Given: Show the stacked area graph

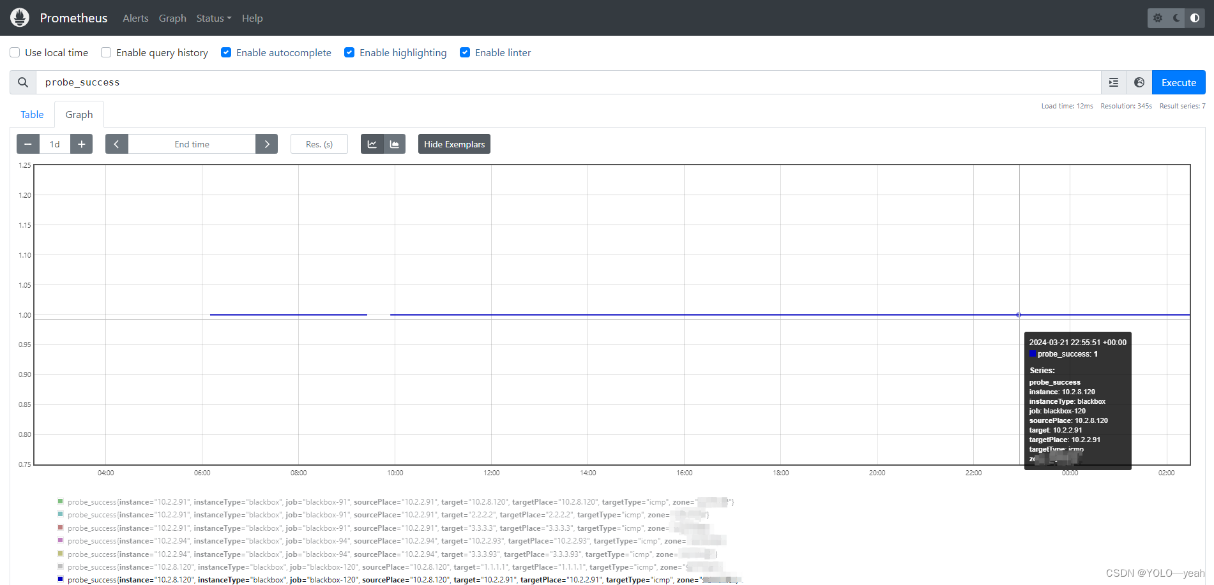Looking at the screenshot, I should (x=395, y=144).
